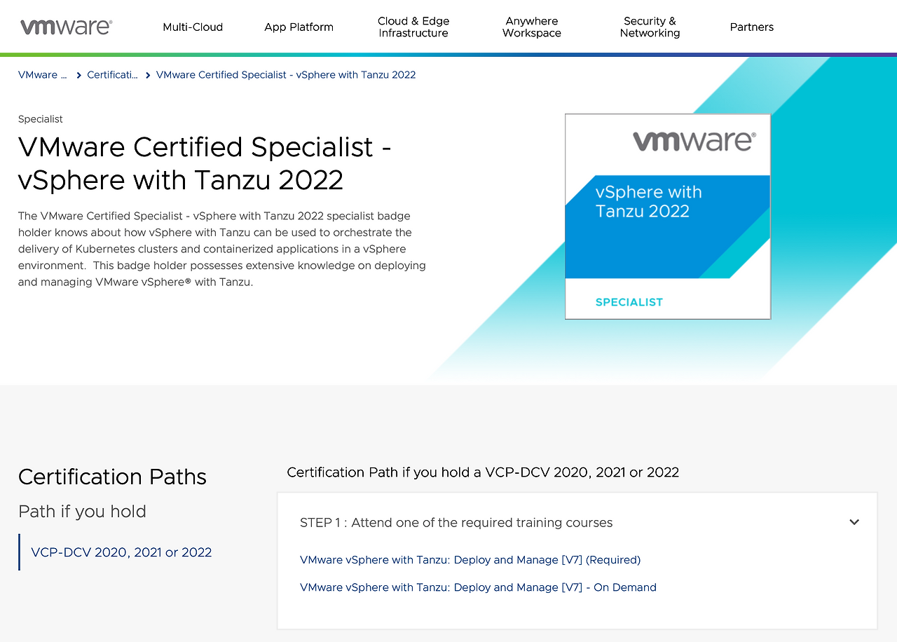
Task: Click the current certification breadcrumb title
Action: tap(286, 74)
